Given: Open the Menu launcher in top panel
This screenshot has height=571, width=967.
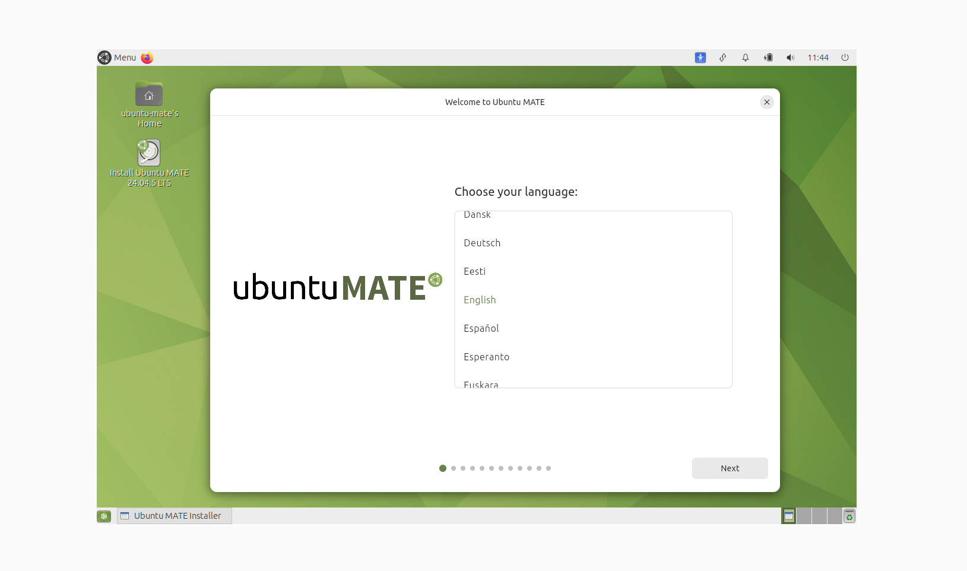Looking at the screenshot, I should pyautogui.click(x=118, y=58).
